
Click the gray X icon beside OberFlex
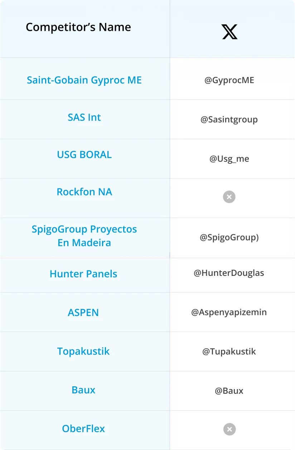(229, 429)
